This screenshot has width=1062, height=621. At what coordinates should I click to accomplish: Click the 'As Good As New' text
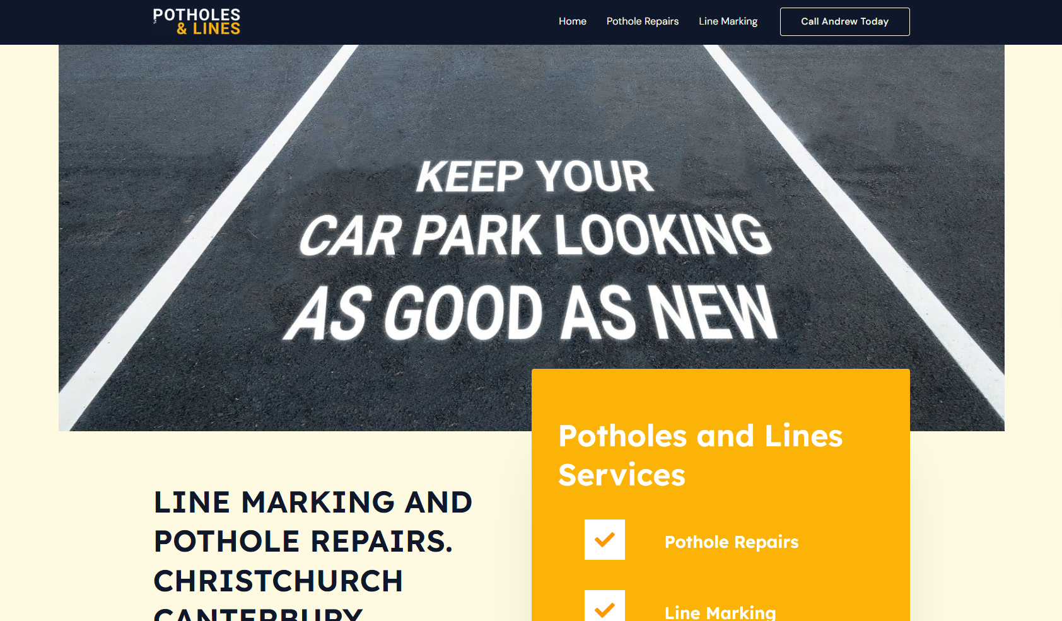(x=531, y=312)
